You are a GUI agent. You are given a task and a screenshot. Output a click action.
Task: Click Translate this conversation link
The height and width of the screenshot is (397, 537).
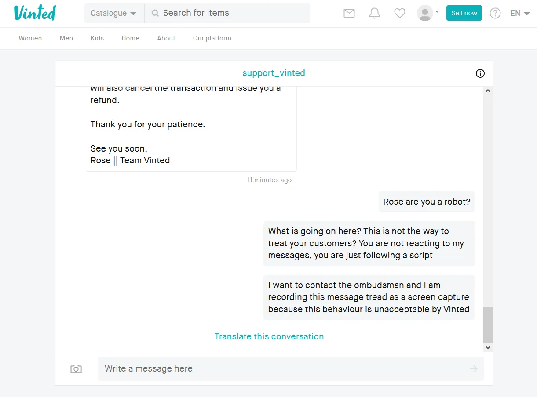click(269, 336)
